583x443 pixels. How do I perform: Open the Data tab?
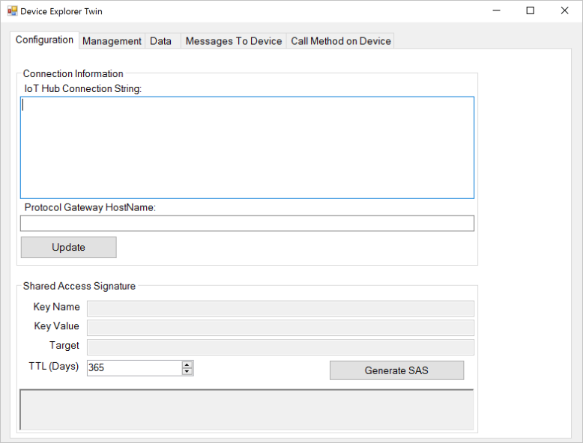[163, 41]
